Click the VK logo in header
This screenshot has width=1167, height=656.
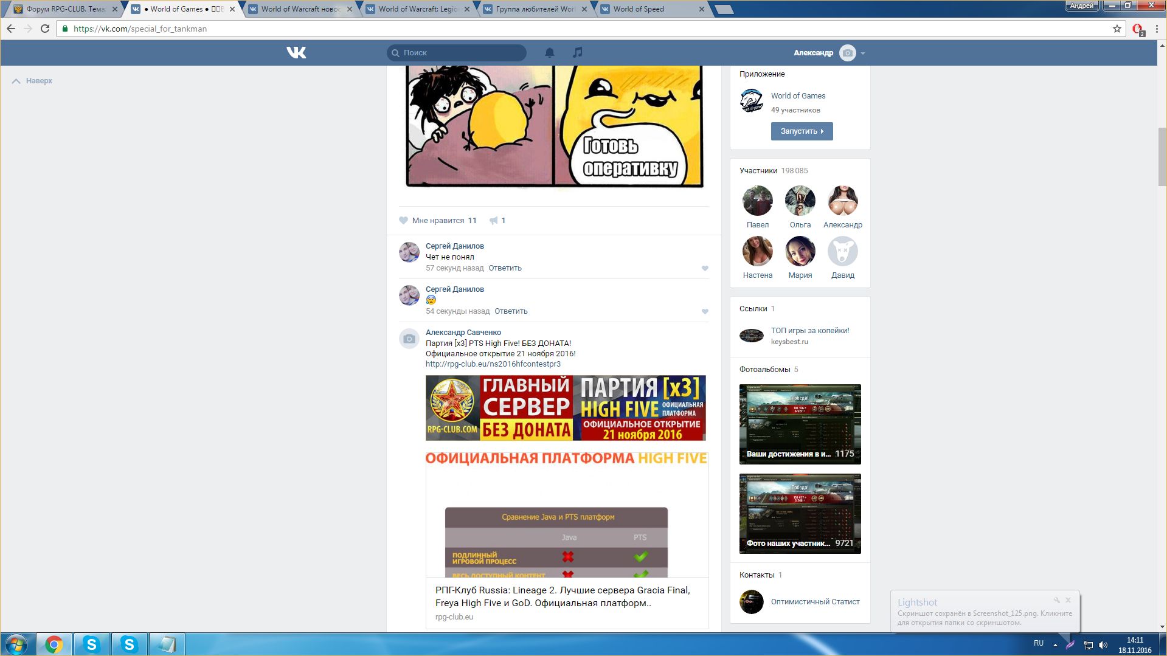click(296, 53)
